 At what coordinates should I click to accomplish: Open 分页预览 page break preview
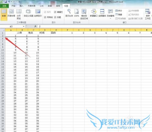(x=19, y=14)
